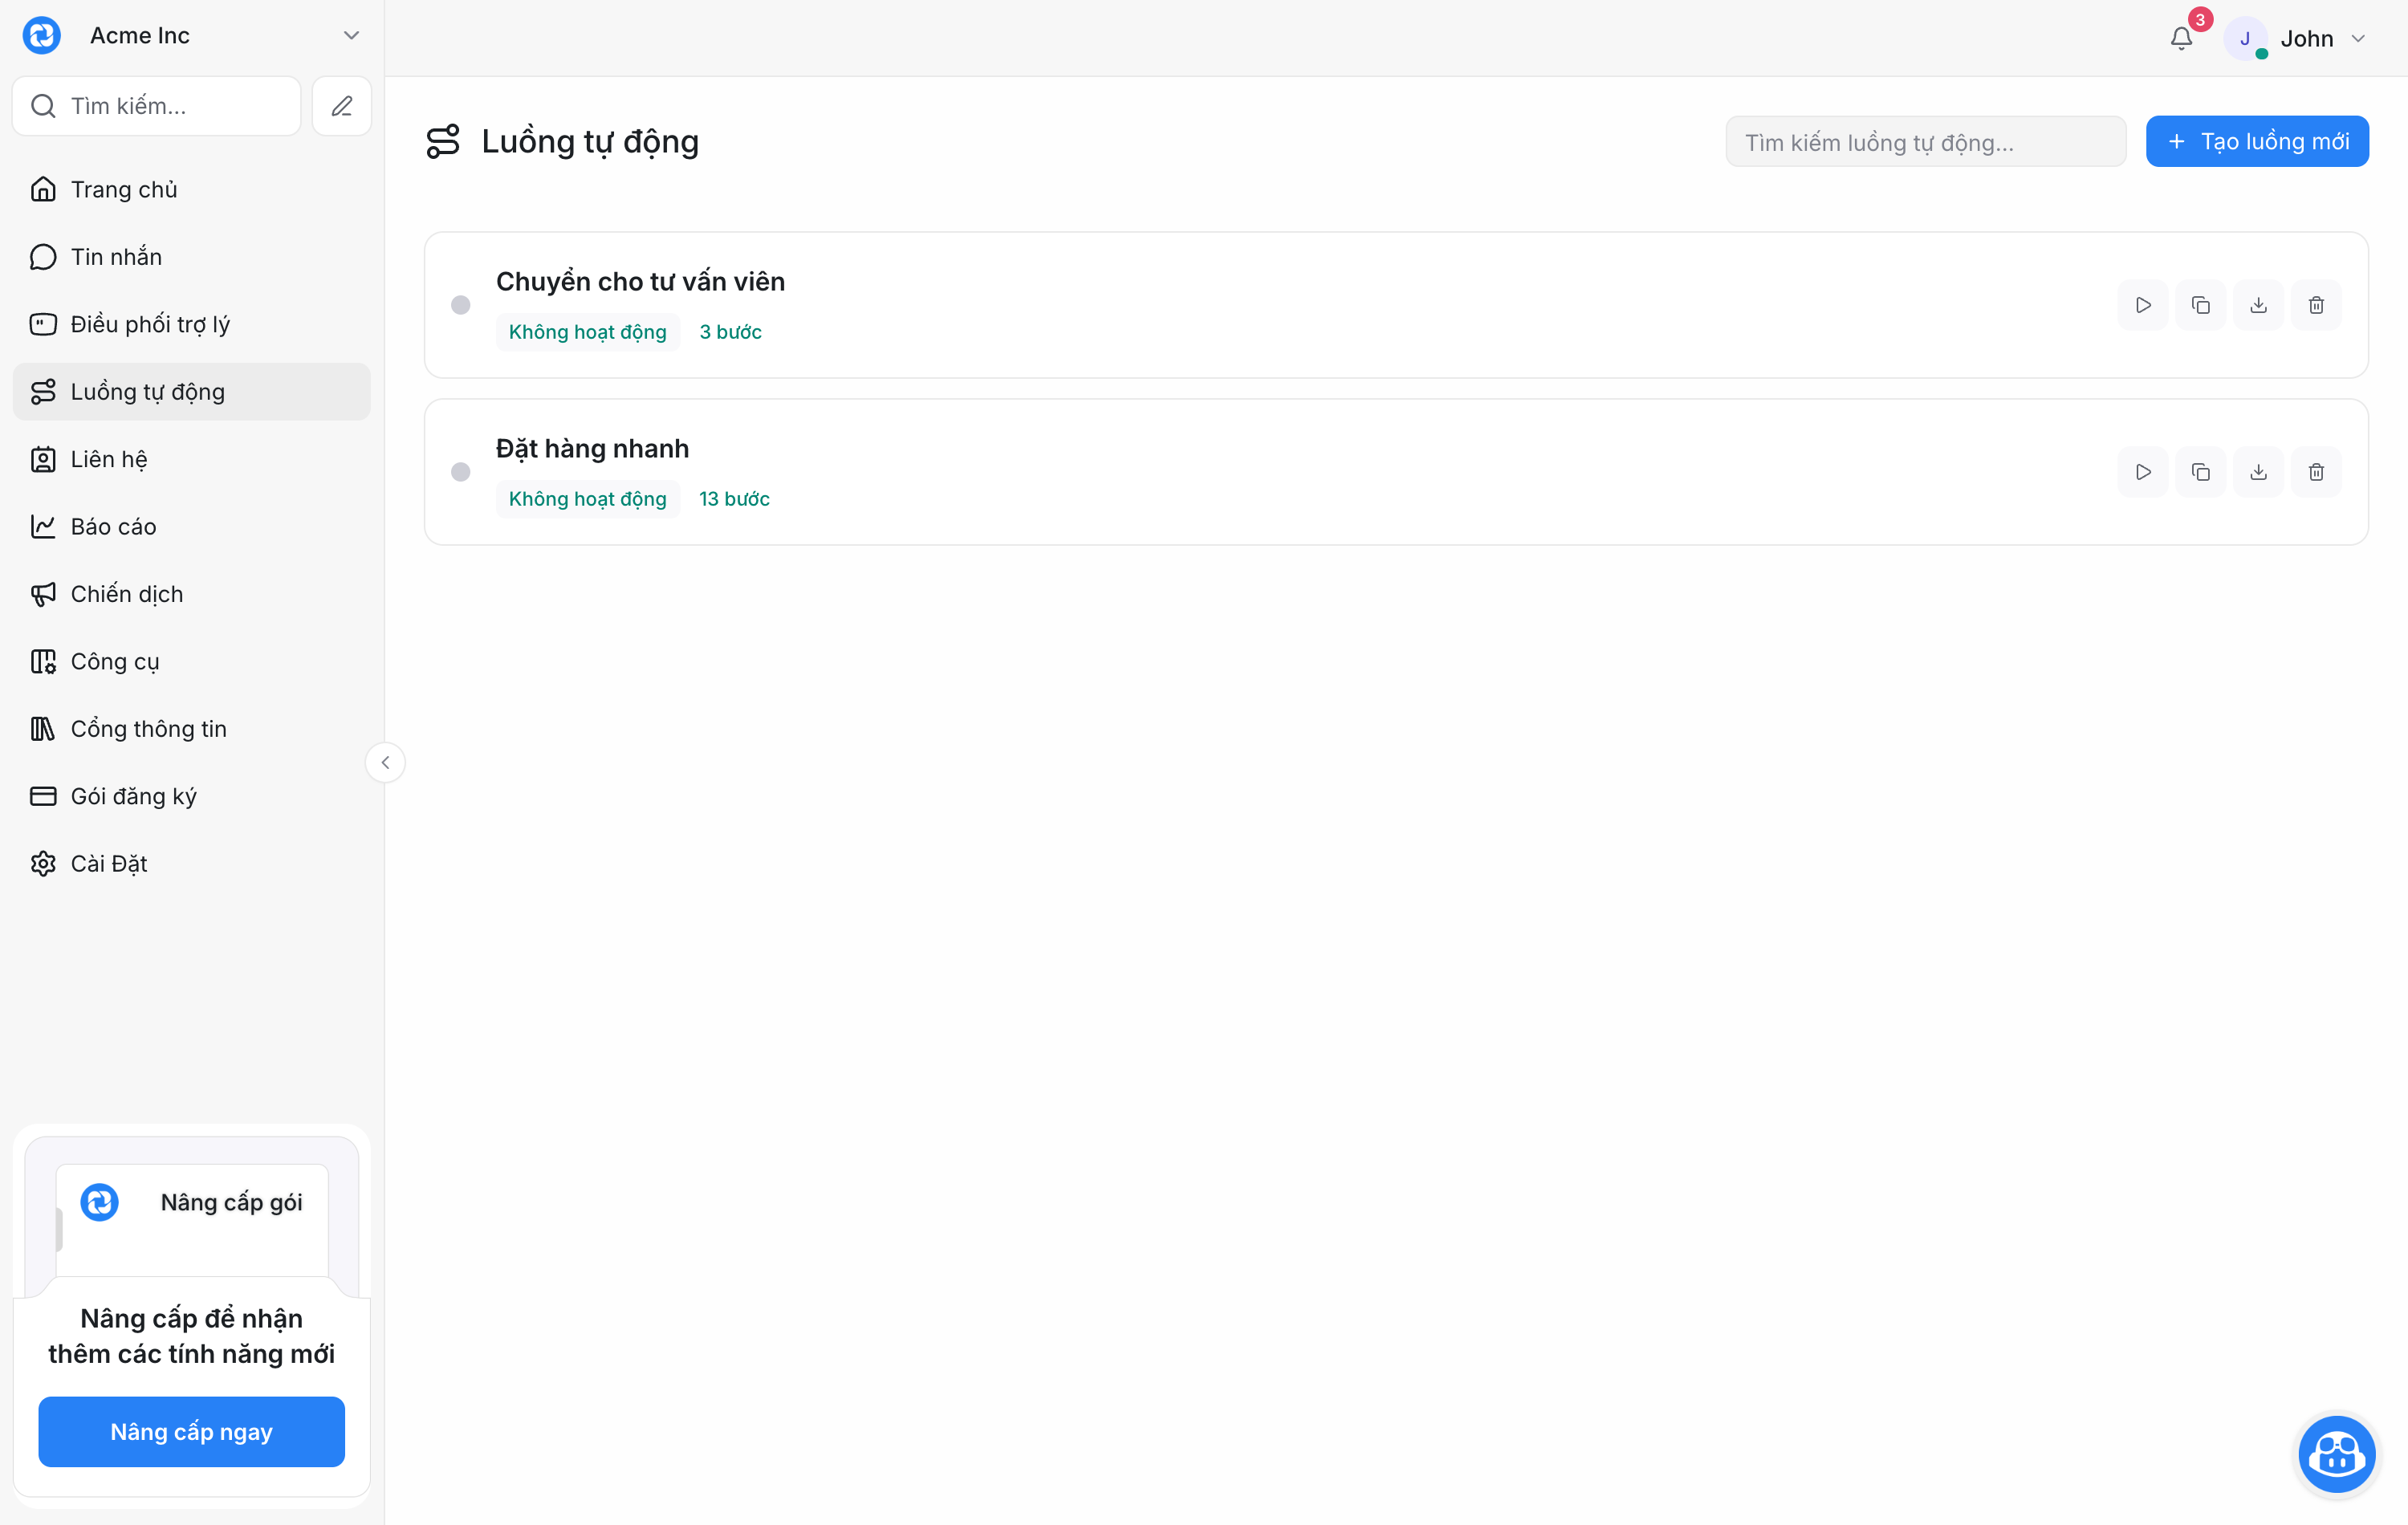Collapse the sidebar with the chevron handle

coord(385,763)
